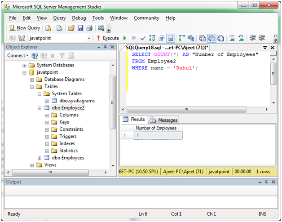Image resolution: width=282 pixels, height=222 pixels.
Task: Click the Open File folder icon
Action: [x=71, y=28]
